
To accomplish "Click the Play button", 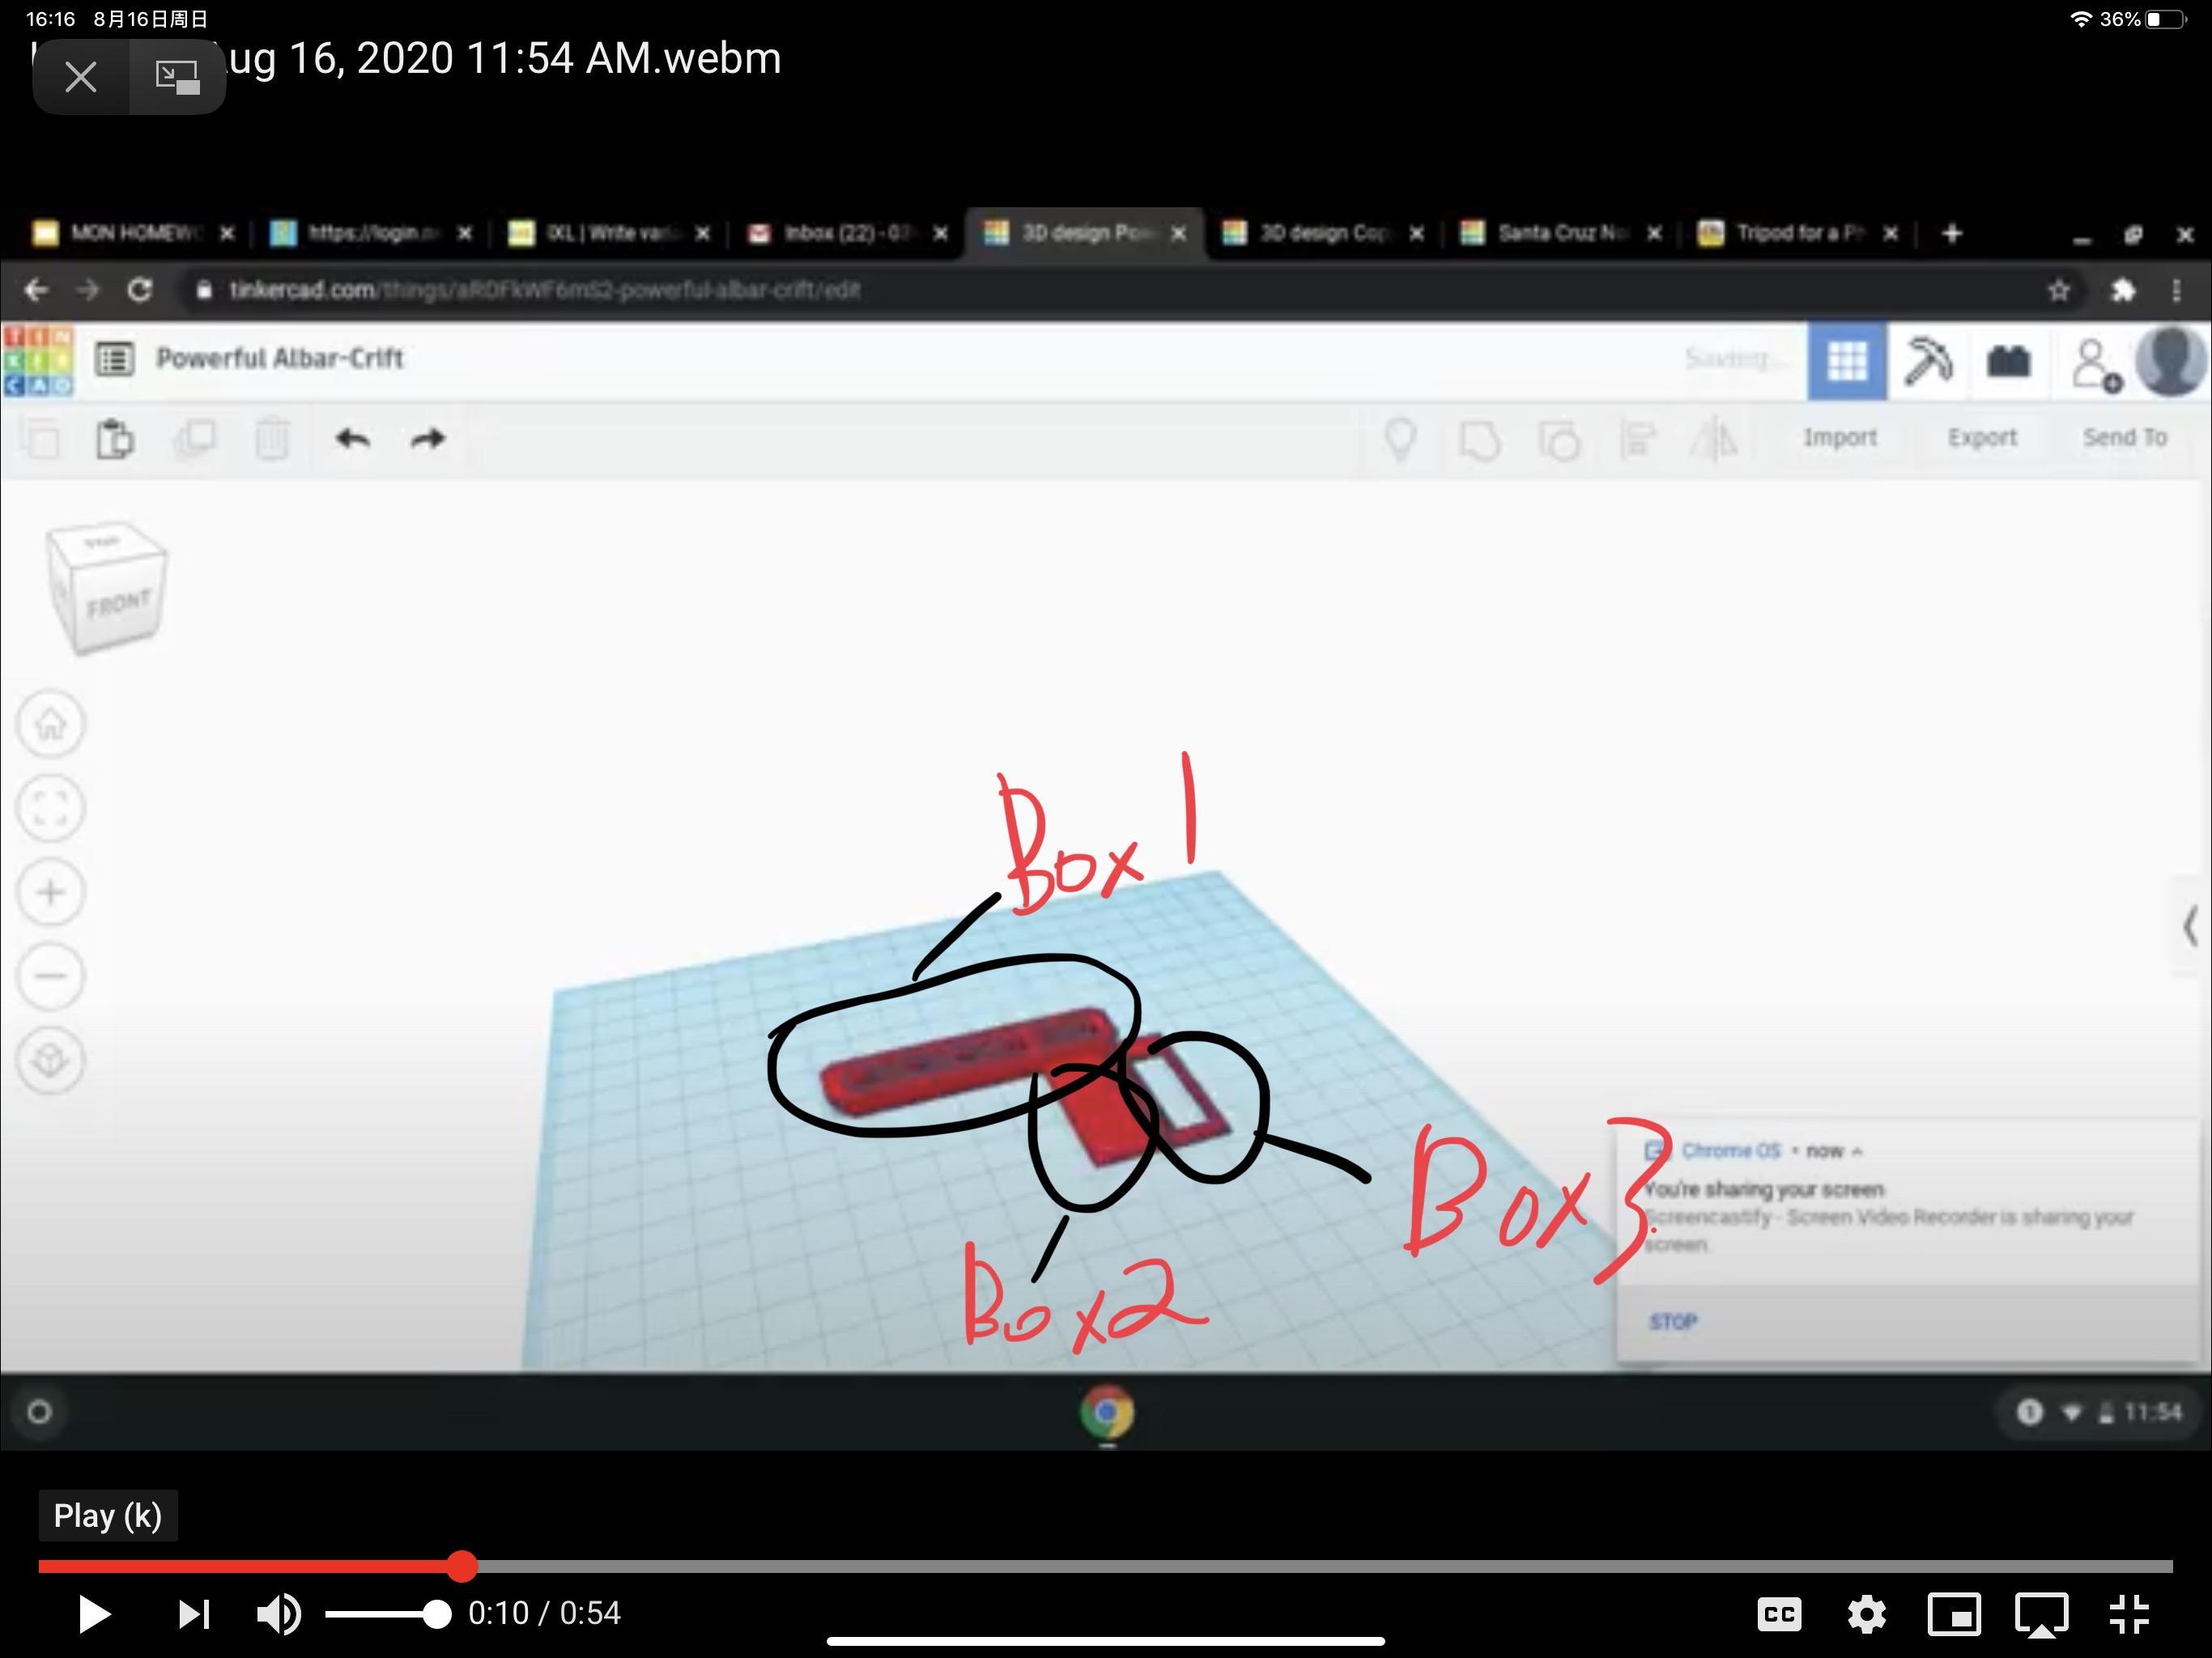I will coord(94,1614).
